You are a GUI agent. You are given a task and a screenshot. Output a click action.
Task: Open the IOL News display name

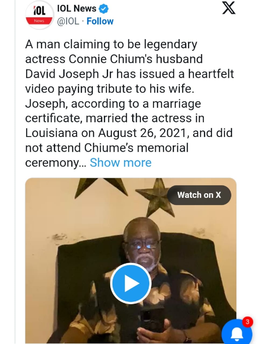pyautogui.click(x=77, y=9)
